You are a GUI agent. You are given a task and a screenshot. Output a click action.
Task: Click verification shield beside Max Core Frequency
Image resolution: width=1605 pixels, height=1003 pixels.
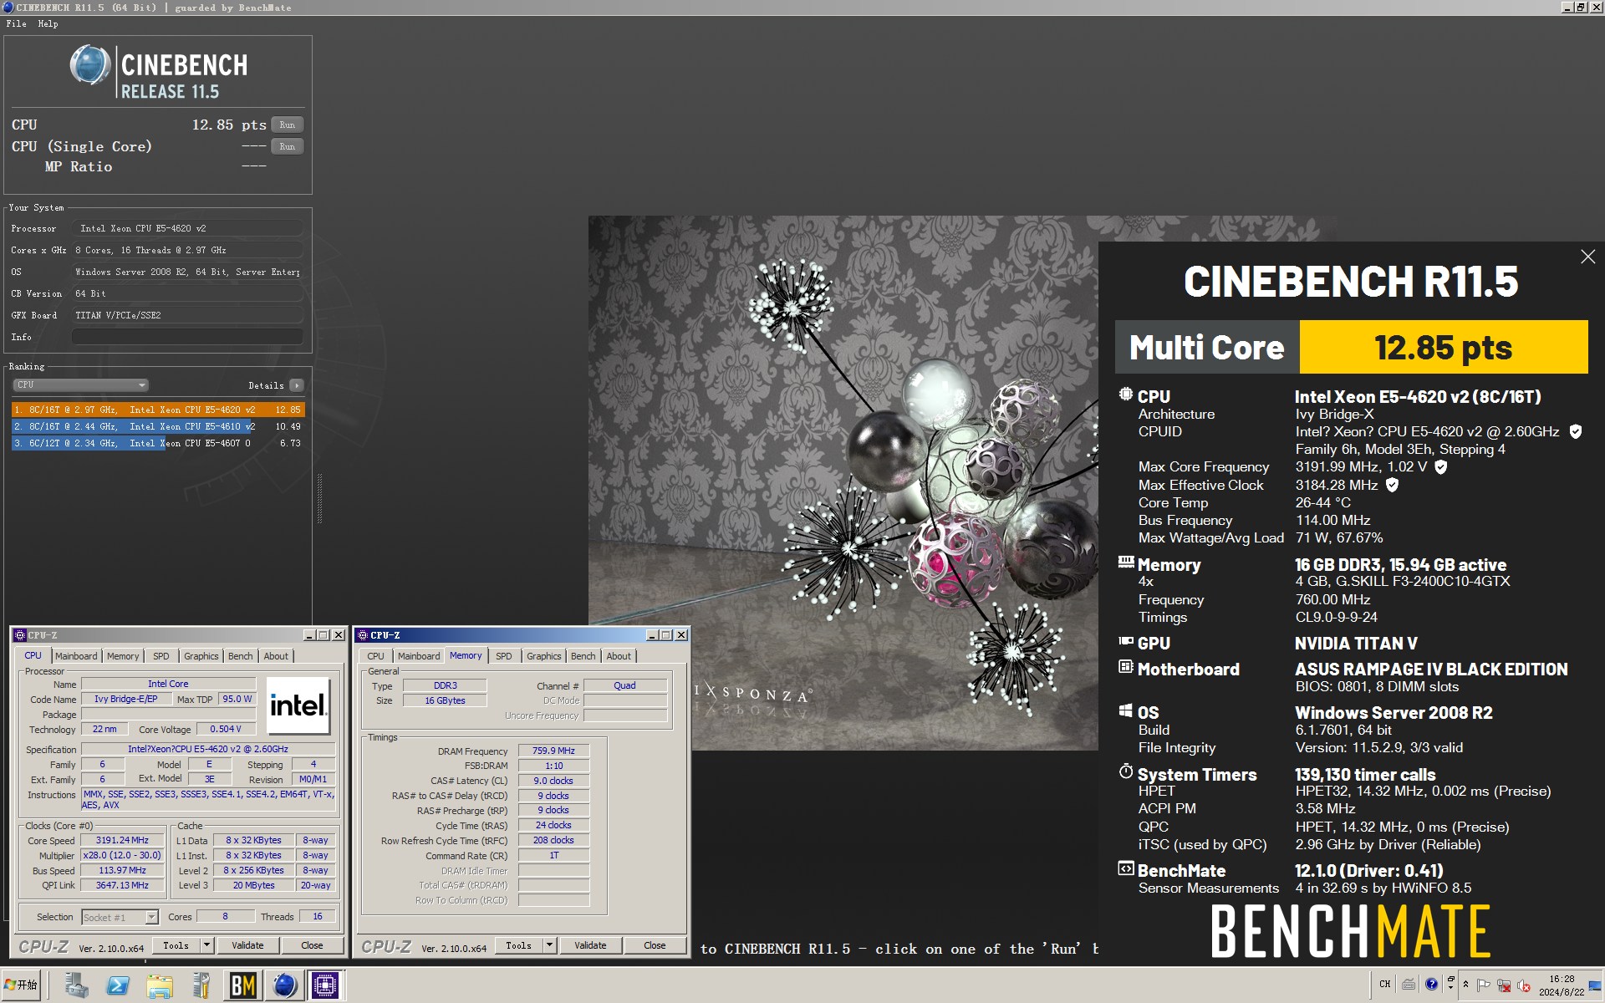coord(1440,467)
